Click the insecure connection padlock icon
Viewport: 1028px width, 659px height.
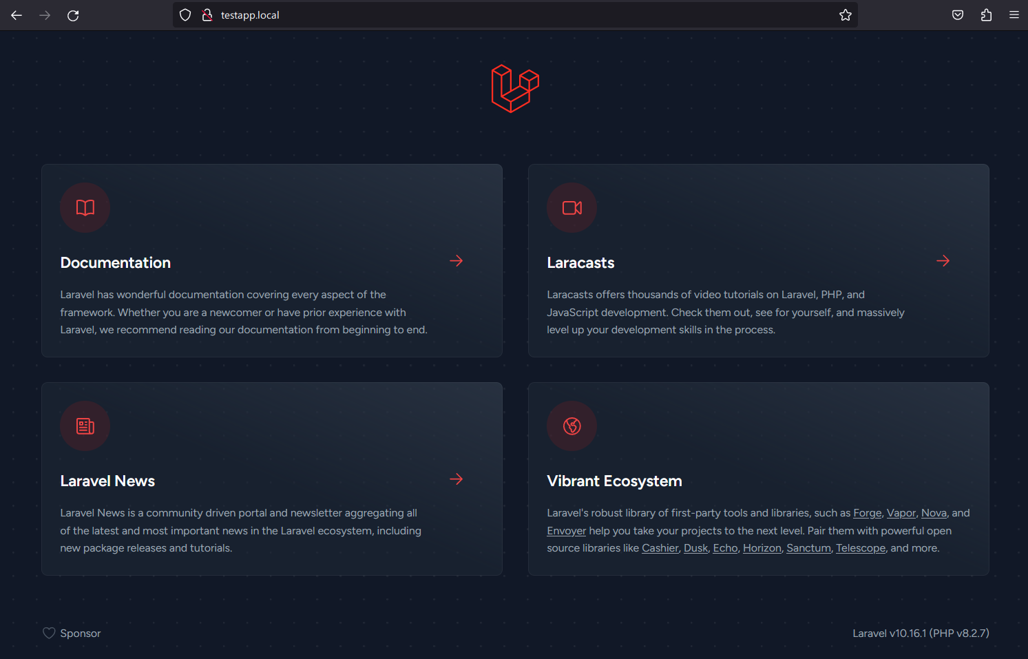tap(207, 15)
